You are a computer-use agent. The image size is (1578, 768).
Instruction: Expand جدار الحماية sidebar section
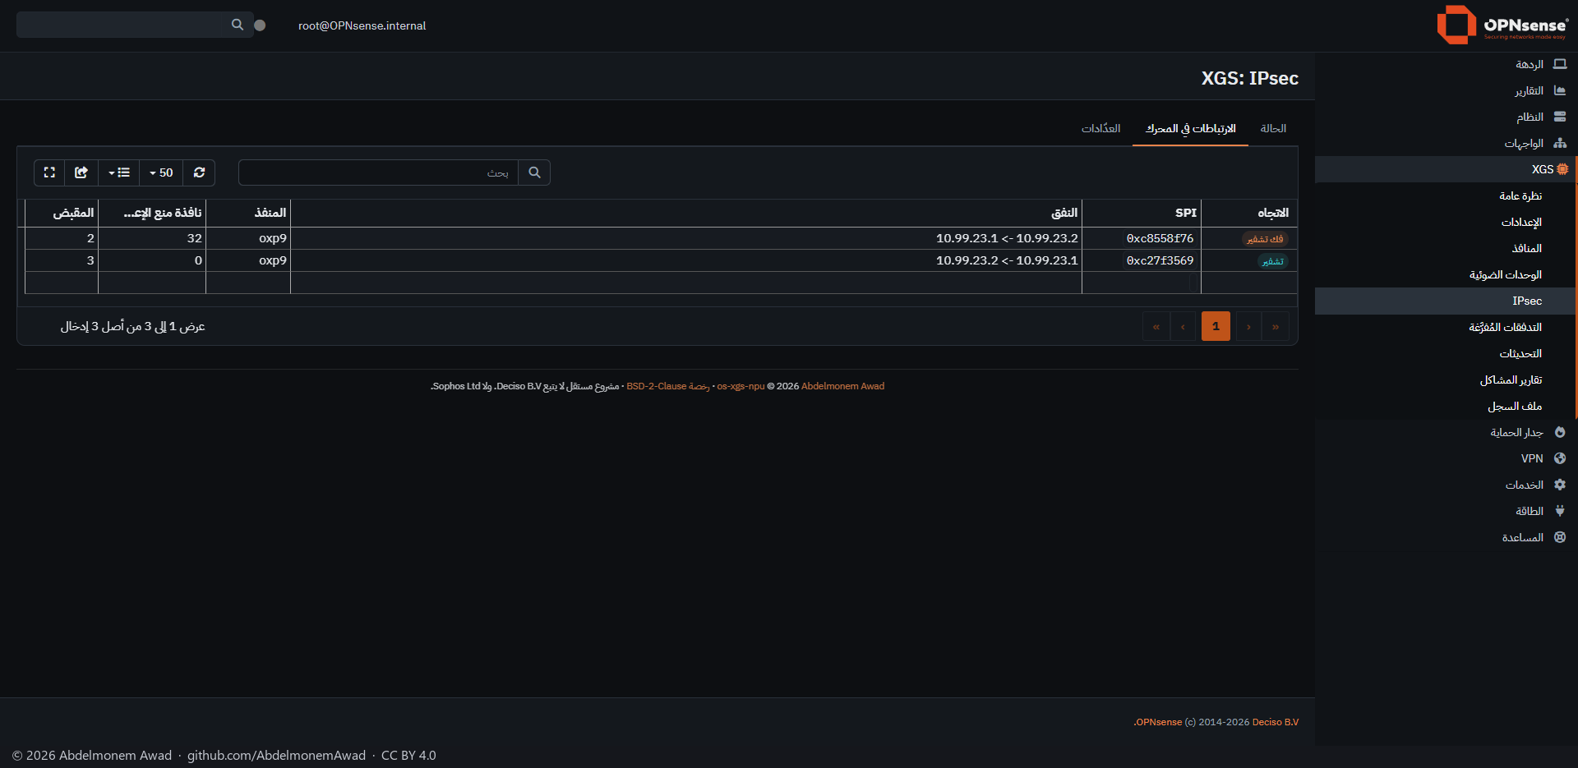[x=1446, y=432]
